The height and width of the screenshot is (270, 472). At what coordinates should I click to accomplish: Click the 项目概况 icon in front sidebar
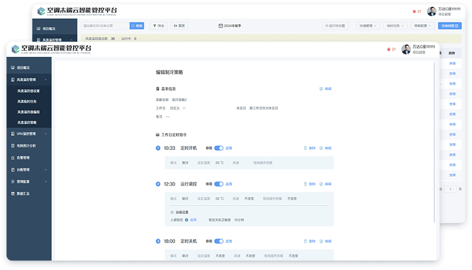click(x=13, y=68)
